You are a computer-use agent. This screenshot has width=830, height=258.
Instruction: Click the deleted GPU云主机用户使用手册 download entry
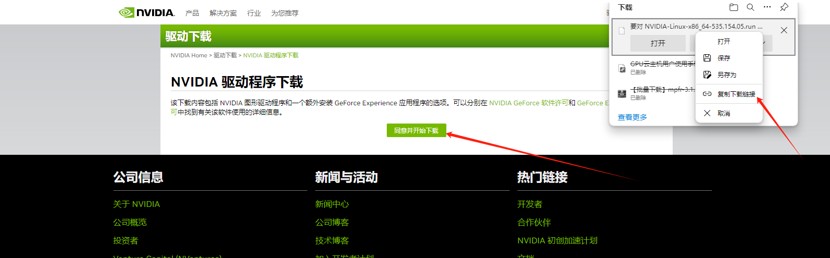coord(662,64)
